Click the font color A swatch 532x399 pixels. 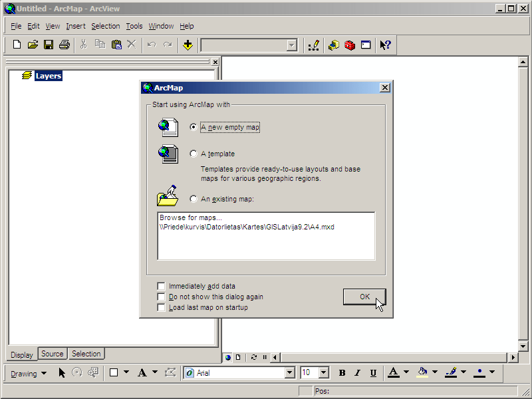point(394,372)
